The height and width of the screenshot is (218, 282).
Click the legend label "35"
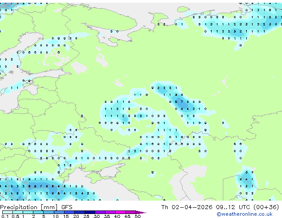pos(107,216)
